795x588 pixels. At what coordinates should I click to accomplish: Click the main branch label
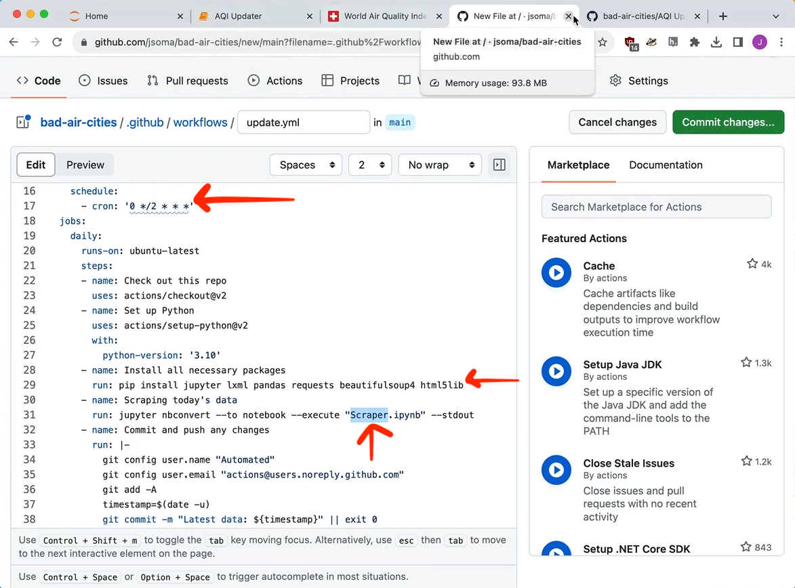[400, 122]
